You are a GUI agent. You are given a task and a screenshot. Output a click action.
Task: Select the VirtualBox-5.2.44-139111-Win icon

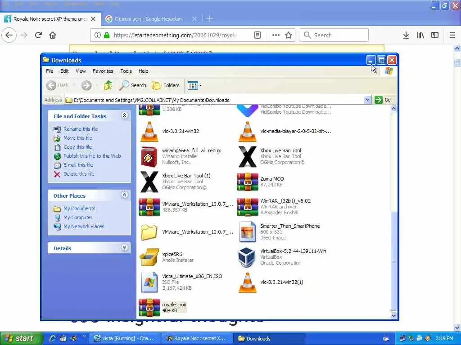click(x=246, y=257)
